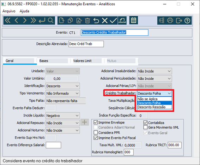200x165 pixels.
Task: Choose 'Desconto Rescisão' option
Action: tap(154, 107)
